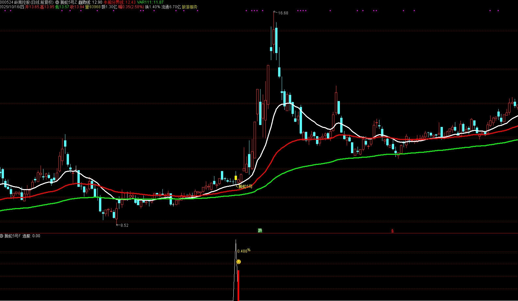This screenshot has width=518, height=301.
Task: Click the 开13.65 open price text
Action: (32, 7)
